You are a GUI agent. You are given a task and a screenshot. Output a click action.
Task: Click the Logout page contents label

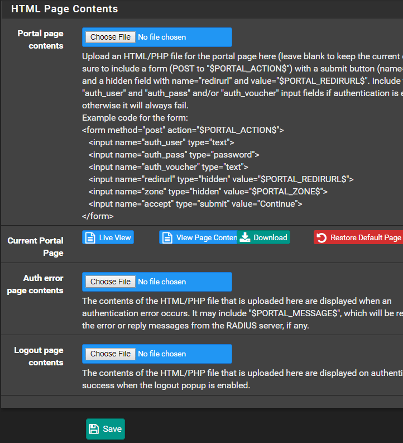coord(39,356)
